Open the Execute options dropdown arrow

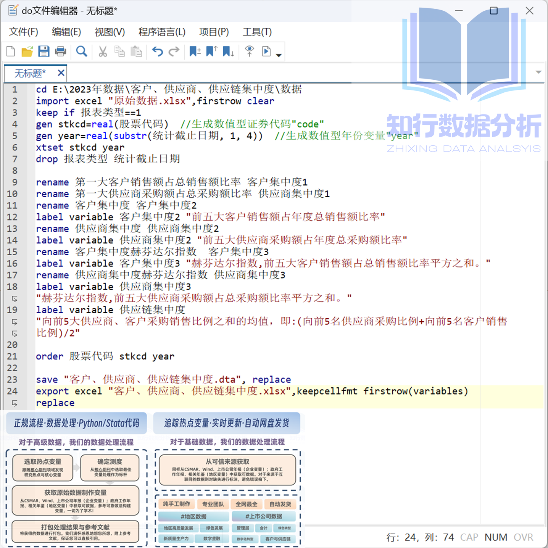(x=279, y=55)
